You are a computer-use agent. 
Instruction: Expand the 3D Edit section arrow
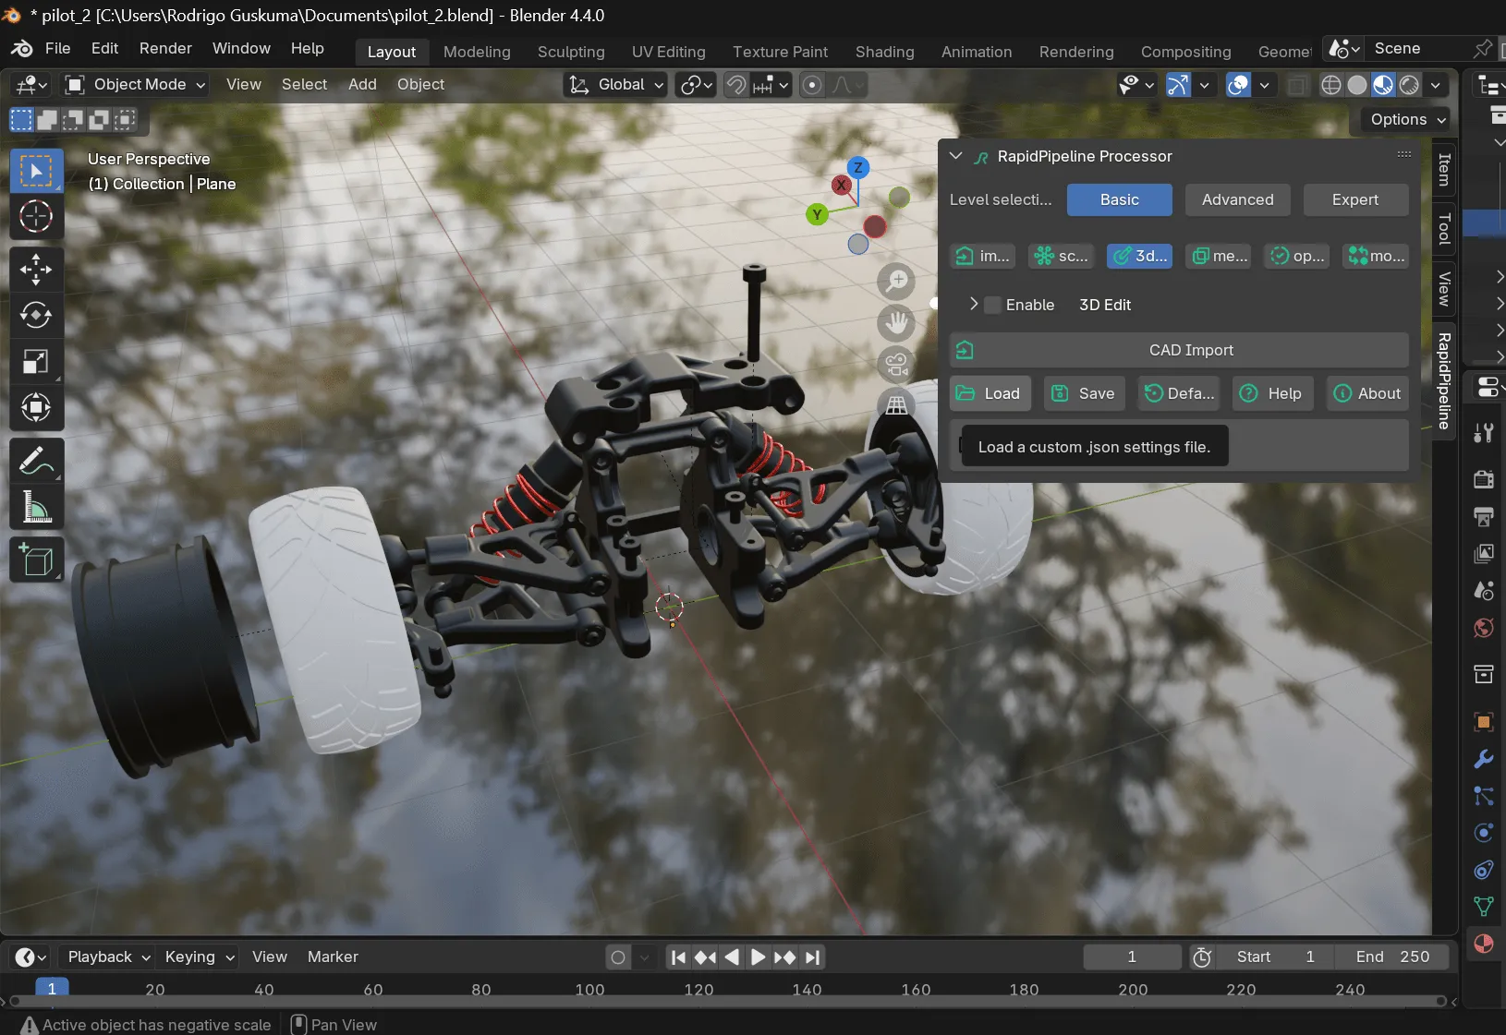coord(973,304)
